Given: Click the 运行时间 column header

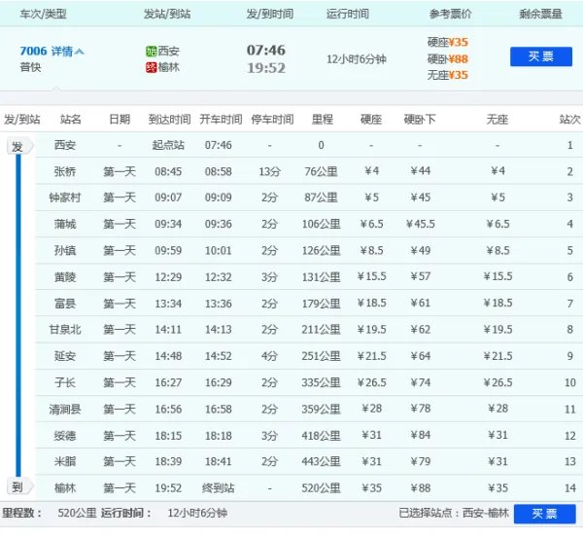Looking at the screenshot, I should coord(348,15).
